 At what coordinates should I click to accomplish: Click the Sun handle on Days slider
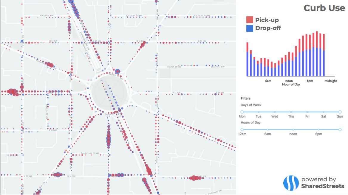click(x=340, y=112)
